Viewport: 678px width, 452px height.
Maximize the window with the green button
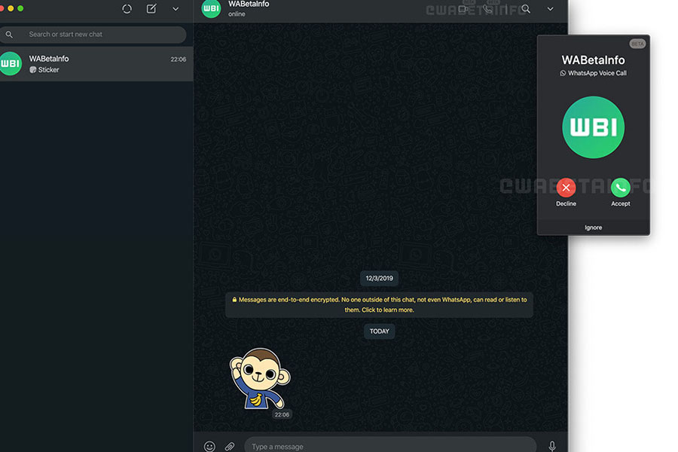(x=20, y=8)
